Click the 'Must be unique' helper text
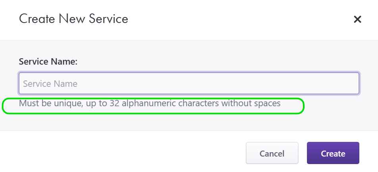The height and width of the screenshot is (172, 378). [x=150, y=104]
